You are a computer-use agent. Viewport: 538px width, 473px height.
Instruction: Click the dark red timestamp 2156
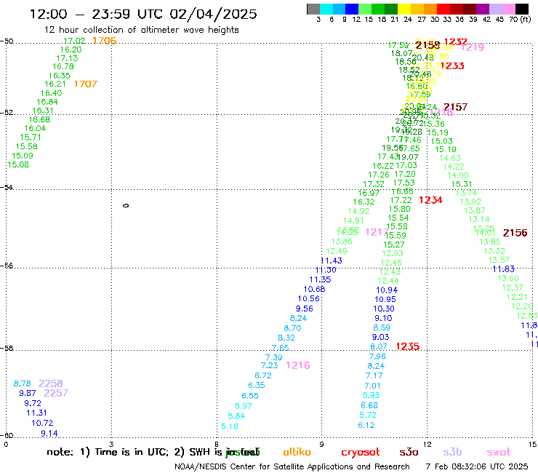point(515,233)
